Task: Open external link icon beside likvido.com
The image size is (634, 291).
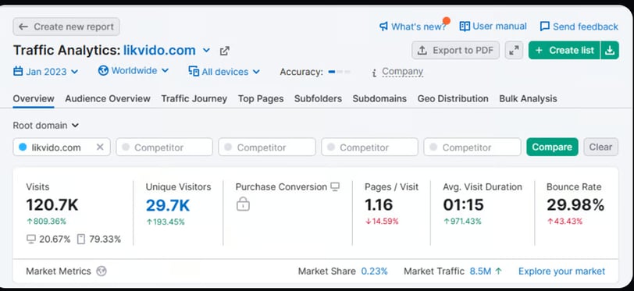Action: click(224, 51)
